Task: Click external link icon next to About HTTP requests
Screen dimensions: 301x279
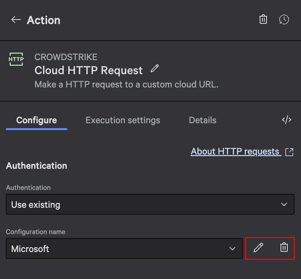Action: point(289,152)
